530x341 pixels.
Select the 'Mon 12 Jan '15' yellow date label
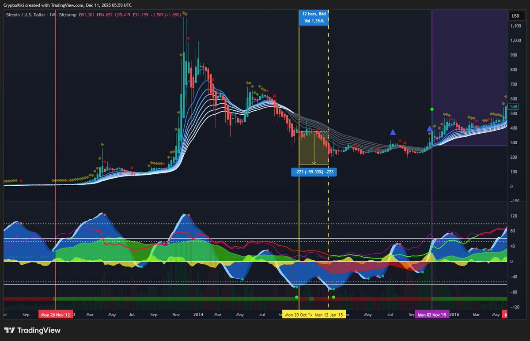point(330,315)
